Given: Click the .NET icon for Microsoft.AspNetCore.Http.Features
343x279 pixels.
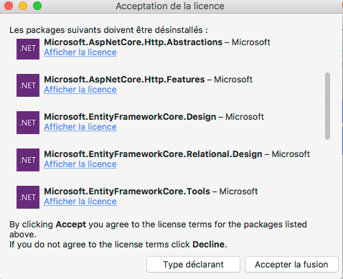Looking at the screenshot, I should [x=28, y=85].
